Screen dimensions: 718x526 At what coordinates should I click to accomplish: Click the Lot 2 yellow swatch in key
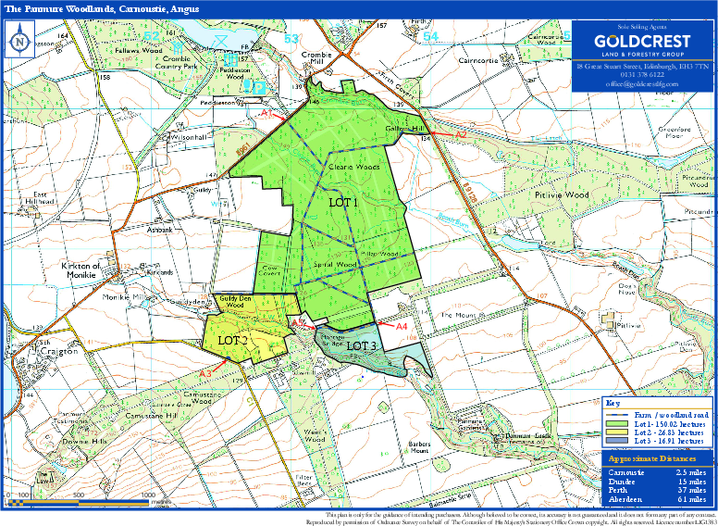click(x=616, y=432)
